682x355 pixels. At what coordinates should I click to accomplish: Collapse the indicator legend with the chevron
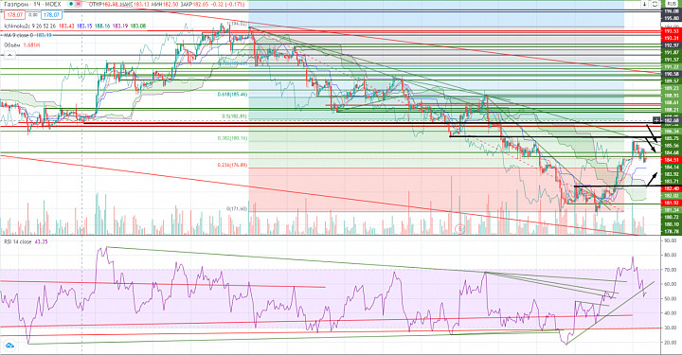9,55
